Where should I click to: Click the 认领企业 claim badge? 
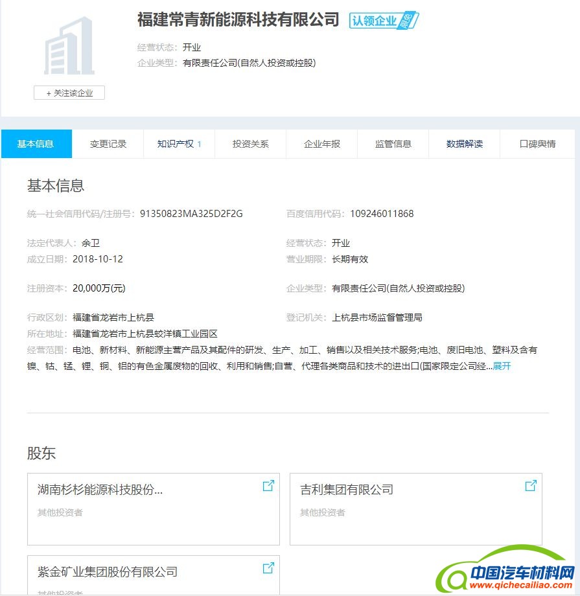pos(384,21)
